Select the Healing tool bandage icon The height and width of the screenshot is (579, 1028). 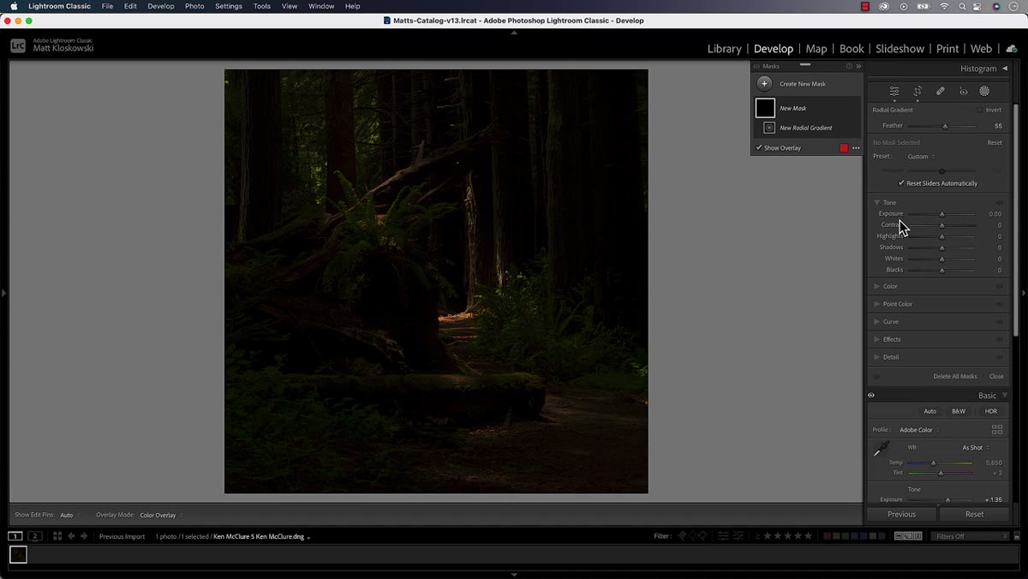[941, 92]
